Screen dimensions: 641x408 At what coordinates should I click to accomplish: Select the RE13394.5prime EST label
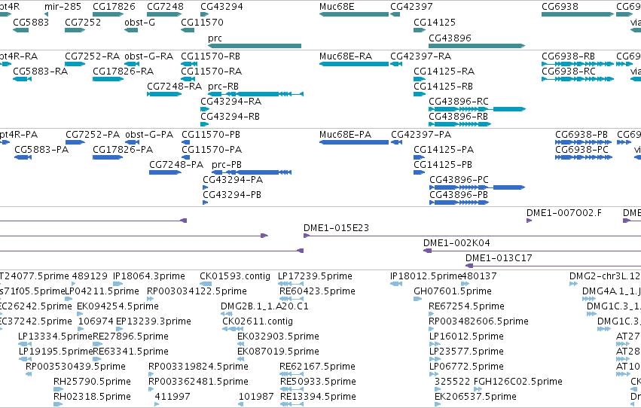coord(318,397)
